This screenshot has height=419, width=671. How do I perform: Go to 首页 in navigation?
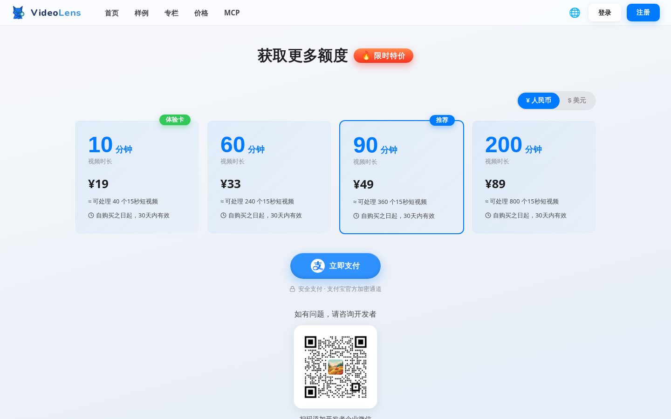coord(112,13)
